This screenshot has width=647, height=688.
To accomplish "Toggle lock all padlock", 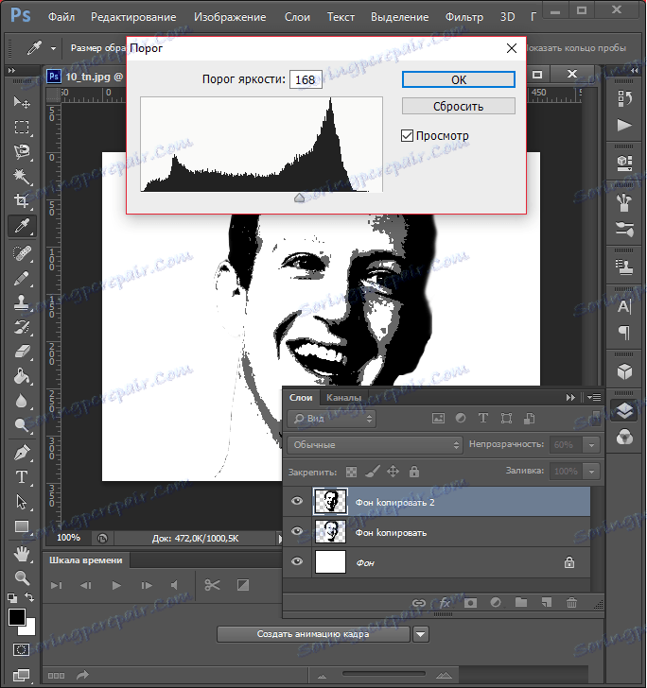I will 414,472.
